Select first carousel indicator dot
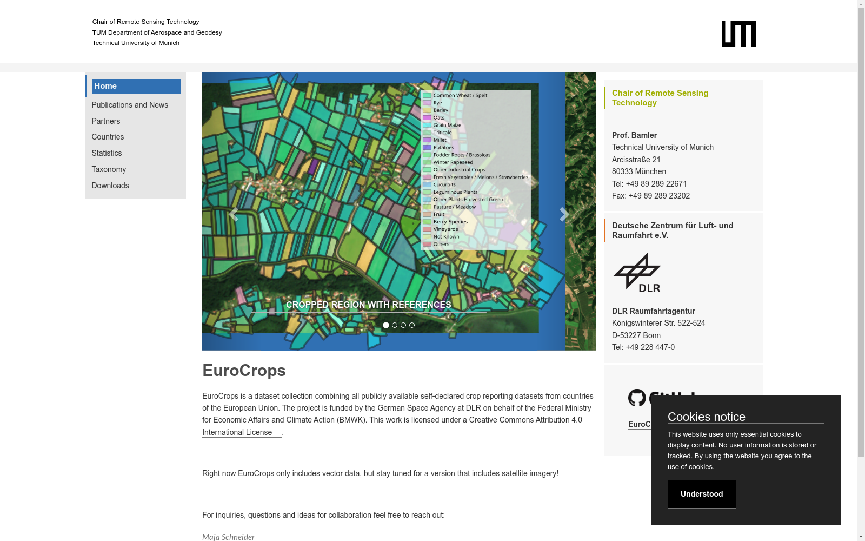The width and height of the screenshot is (865, 541). click(386, 325)
